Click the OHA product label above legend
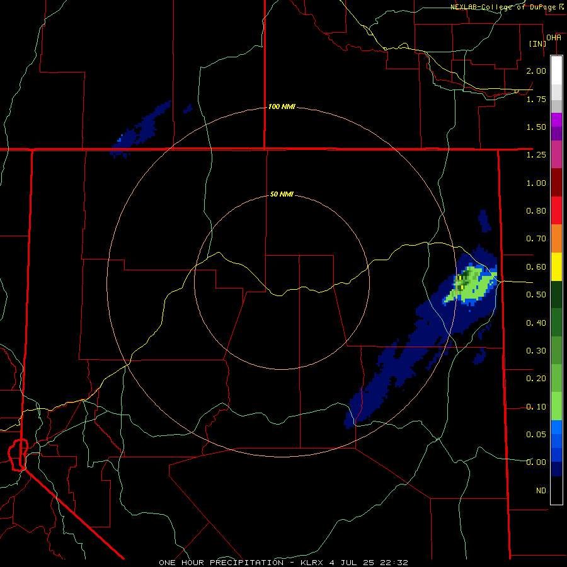 coord(554,38)
